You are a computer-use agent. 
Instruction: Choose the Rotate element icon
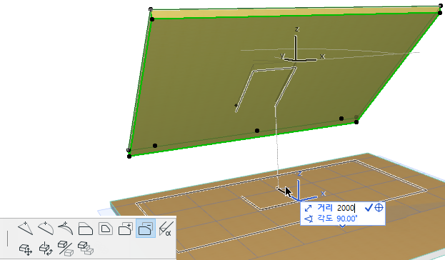pos(46,249)
